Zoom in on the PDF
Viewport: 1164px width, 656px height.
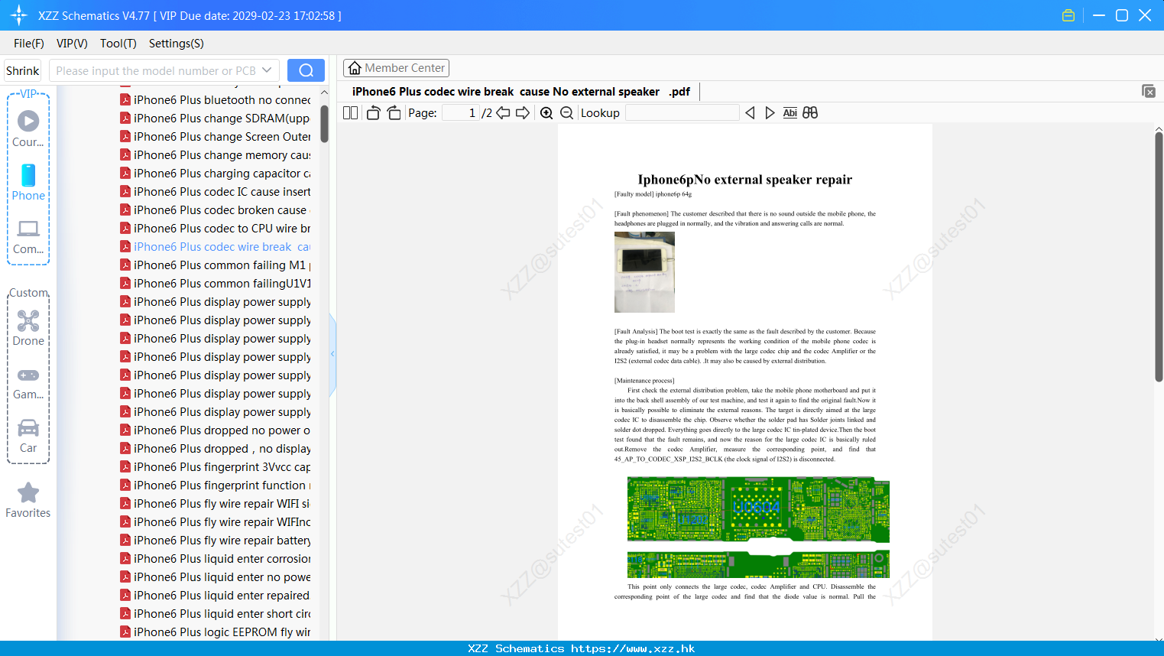(546, 113)
